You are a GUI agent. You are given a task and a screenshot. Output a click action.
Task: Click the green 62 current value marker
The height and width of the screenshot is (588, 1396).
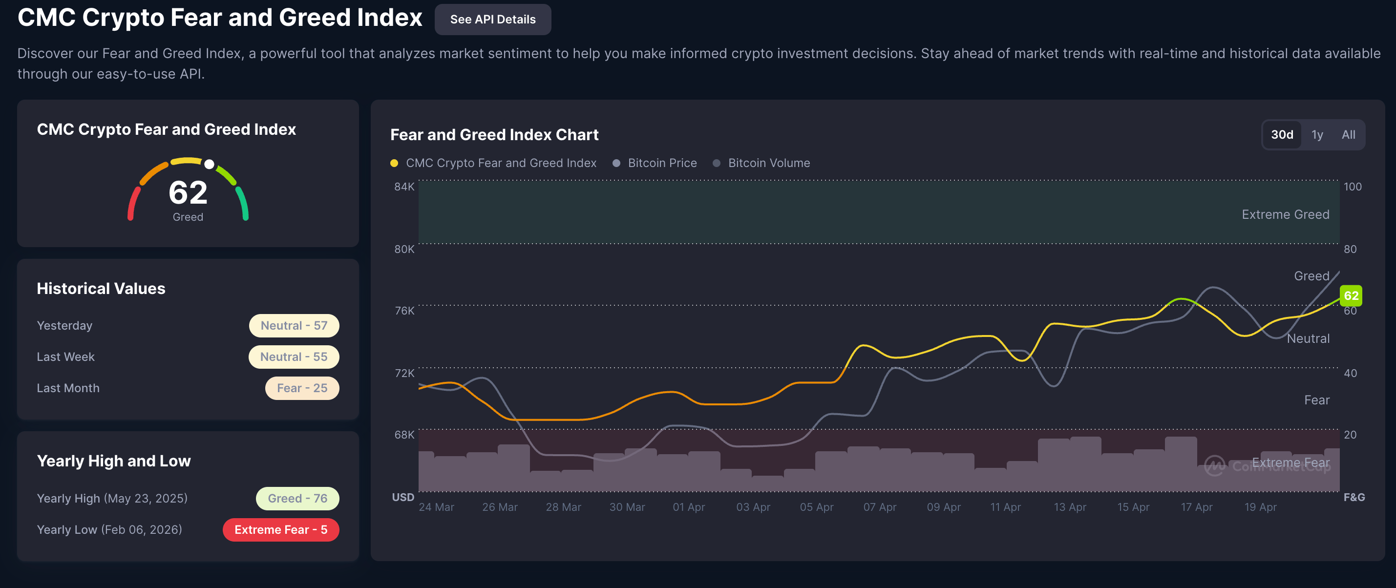1351,295
